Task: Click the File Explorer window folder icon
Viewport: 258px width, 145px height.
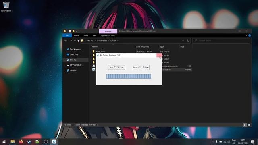Action: 65,31
